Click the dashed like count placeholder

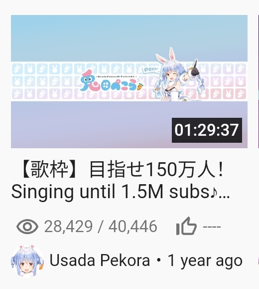[212, 227]
